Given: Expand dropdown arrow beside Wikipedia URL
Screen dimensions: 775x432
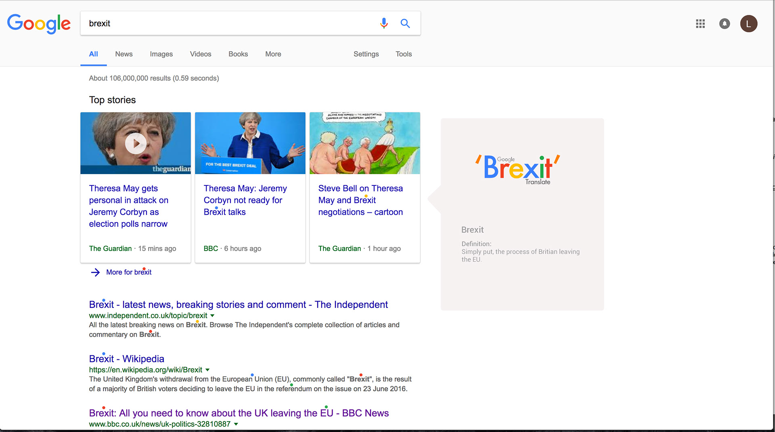Looking at the screenshot, I should [x=207, y=370].
